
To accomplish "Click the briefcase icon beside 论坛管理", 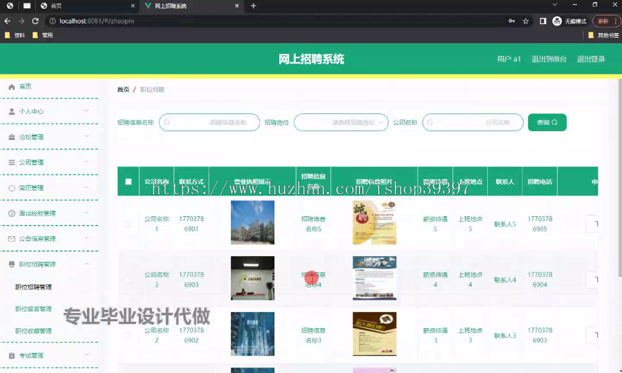I will pos(12,137).
